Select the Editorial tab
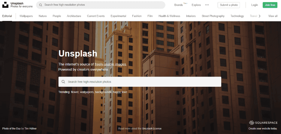281x134 pixels. coord(7,16)
